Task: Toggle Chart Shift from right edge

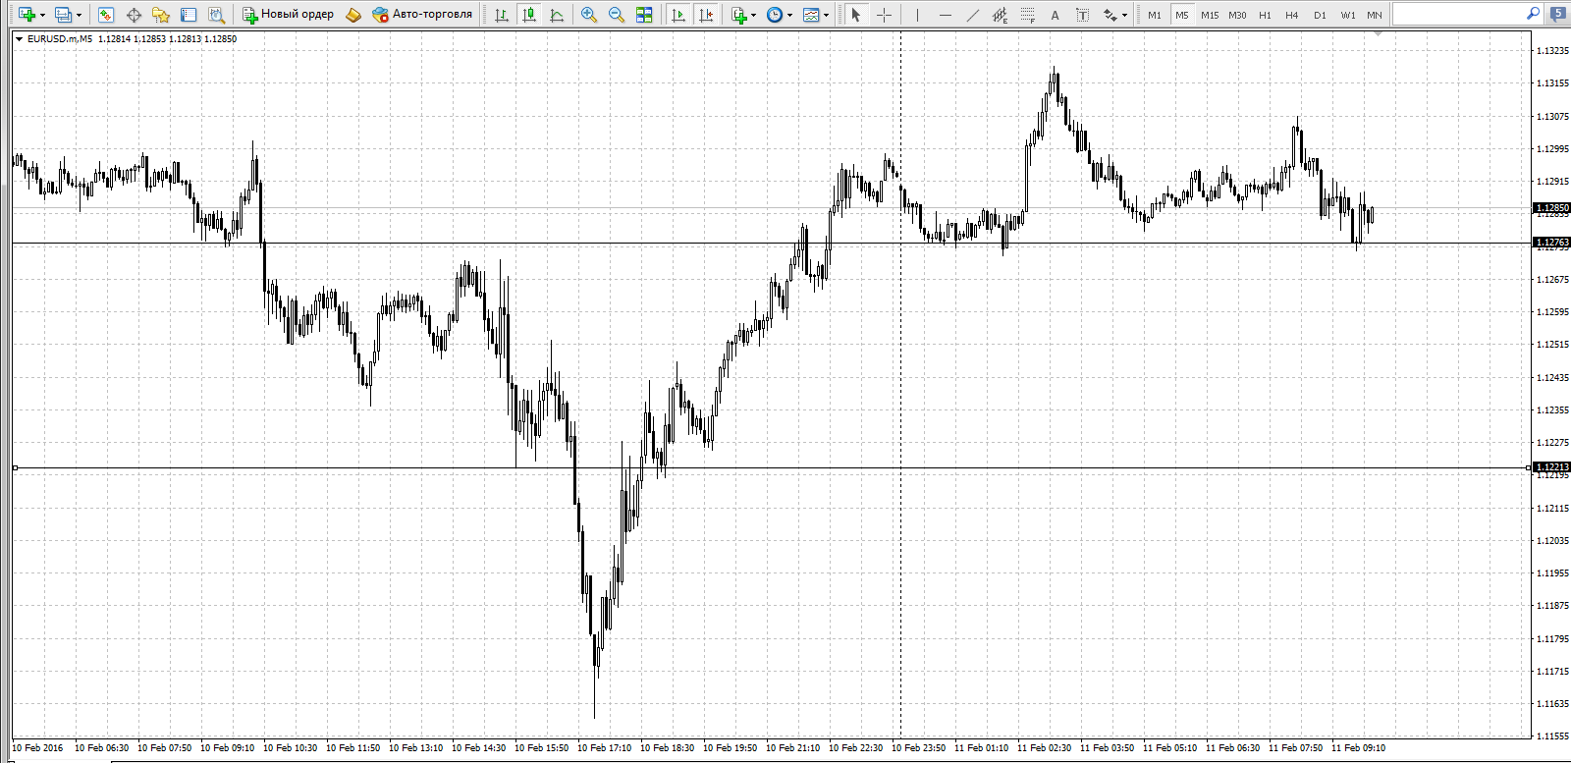Action: coord(706,15)
